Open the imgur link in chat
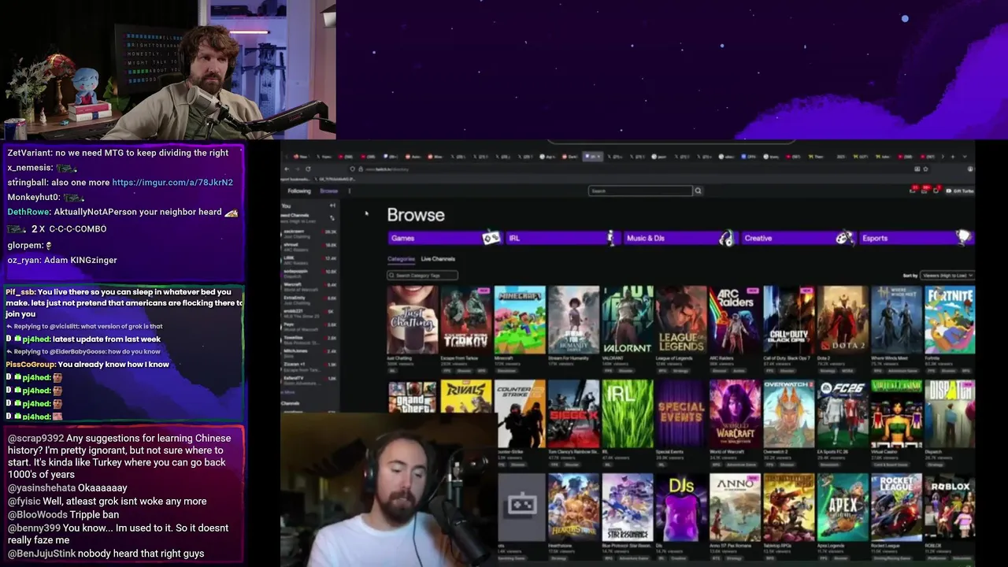1008x567 pixels. (x=172, y=182)
